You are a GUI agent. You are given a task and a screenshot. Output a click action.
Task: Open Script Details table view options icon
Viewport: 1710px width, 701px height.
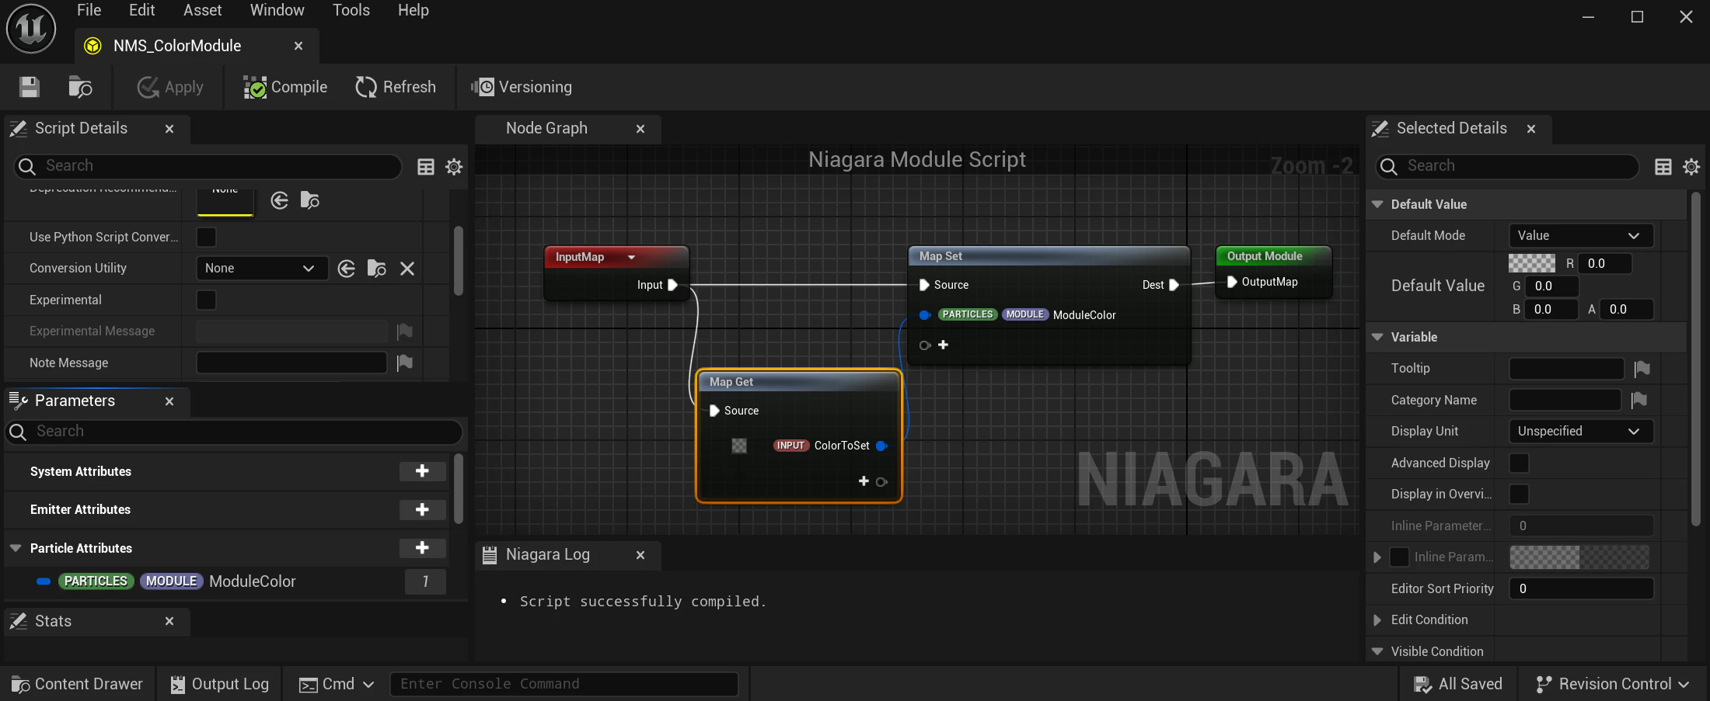(426, 166)
